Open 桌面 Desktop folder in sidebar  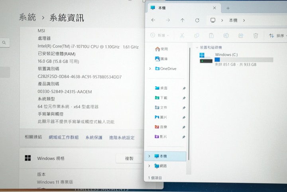161,88
